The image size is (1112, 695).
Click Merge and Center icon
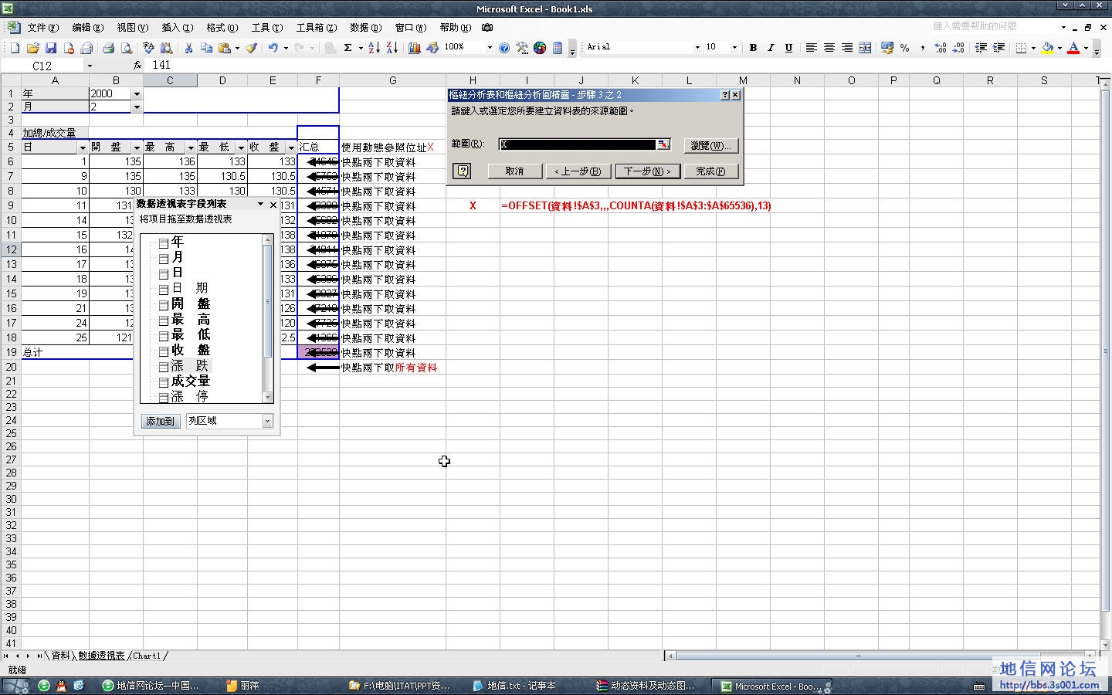pyautogui.click(x=865, y=48)
